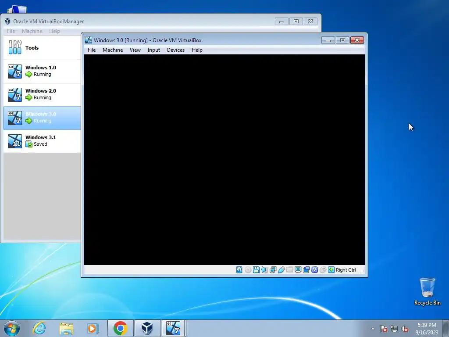This screenshot has height=337, width=449.
Task: Select the Recycle Bin desktop icon
Action: [427, 291]
